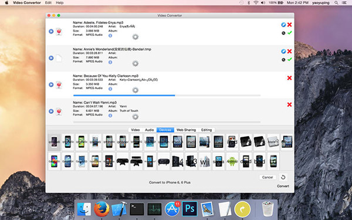
Task: Select the Galaxy S5 device preset
Action: [54, 161]
